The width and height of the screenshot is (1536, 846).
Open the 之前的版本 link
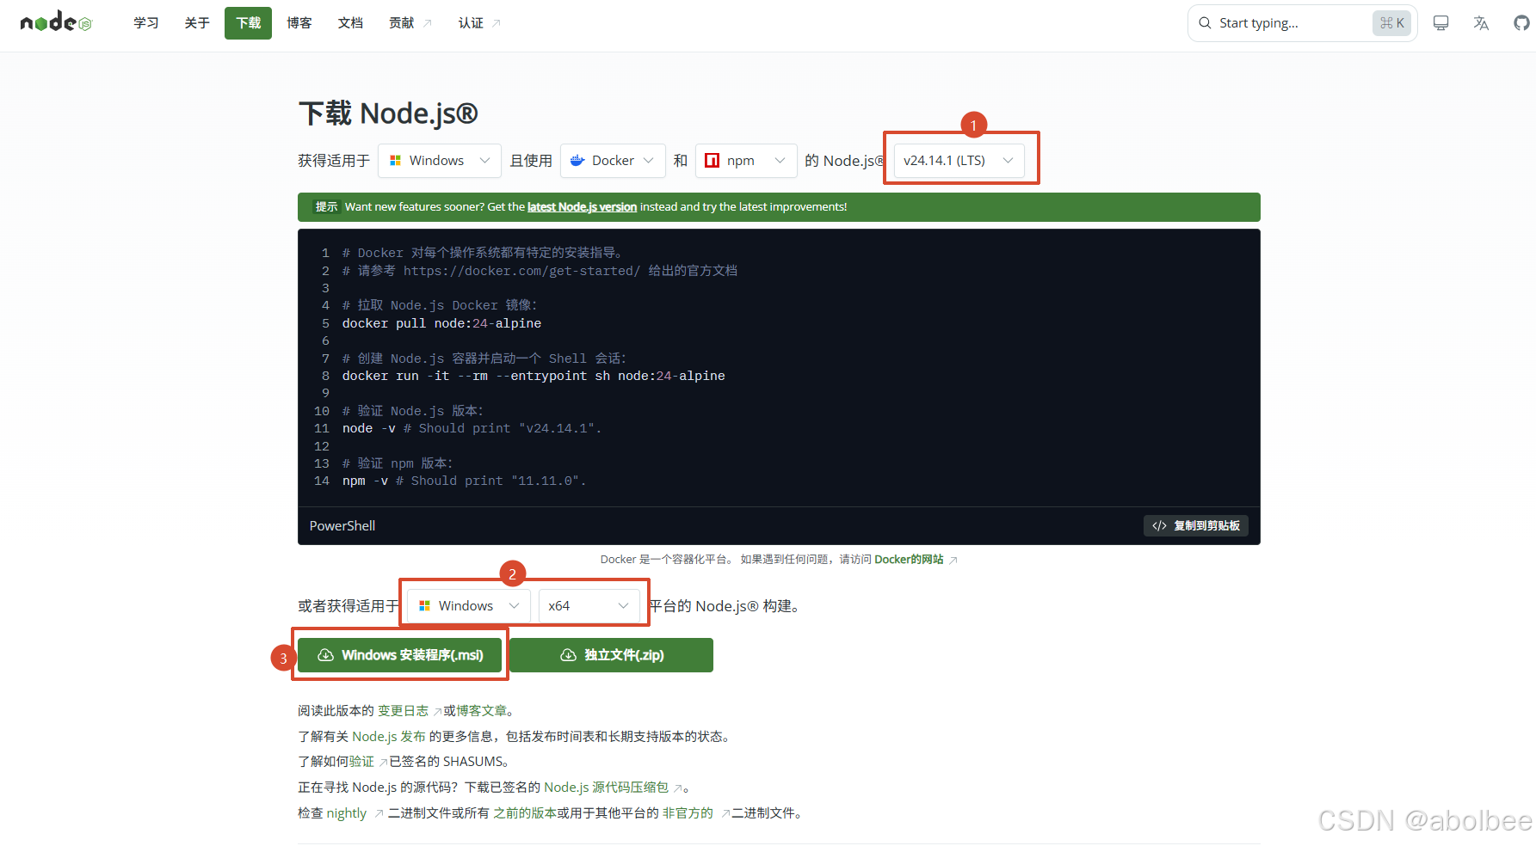525,813
